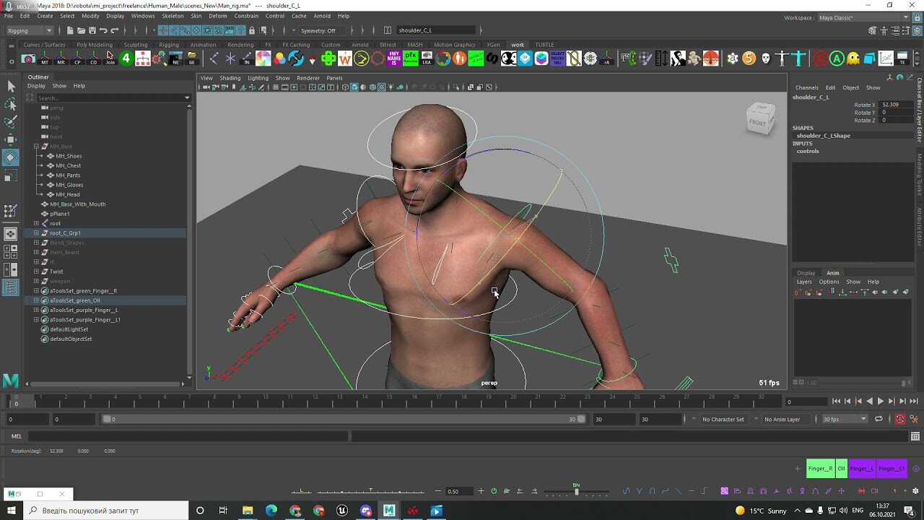Screen dimensions: 924x520
Task: Select root_C_Grp1 in the Outliner
Action: pos(65,233)
